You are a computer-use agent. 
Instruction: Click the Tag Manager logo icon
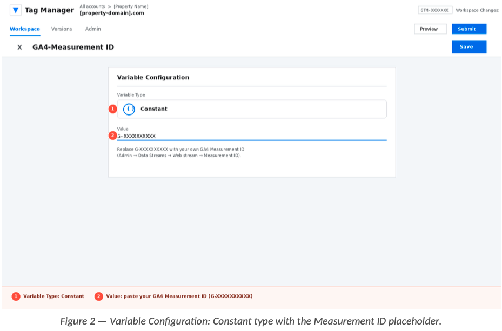click(15, 10)
